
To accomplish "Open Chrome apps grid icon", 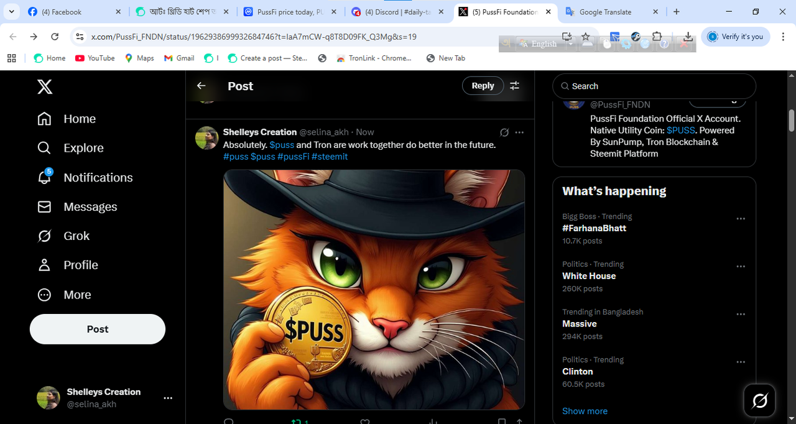I will [x=11, y=58].
